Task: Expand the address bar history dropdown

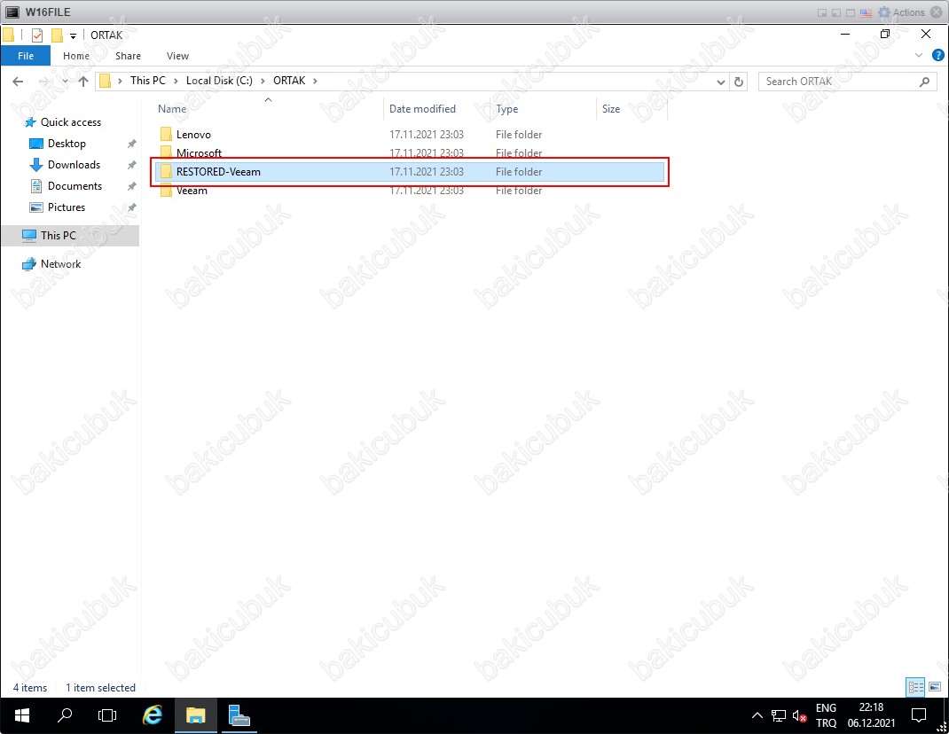Action: click(x=721, y=81)
